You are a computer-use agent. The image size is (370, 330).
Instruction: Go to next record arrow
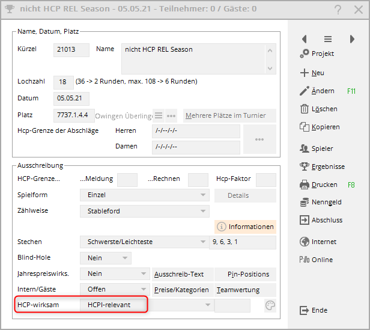352,39
